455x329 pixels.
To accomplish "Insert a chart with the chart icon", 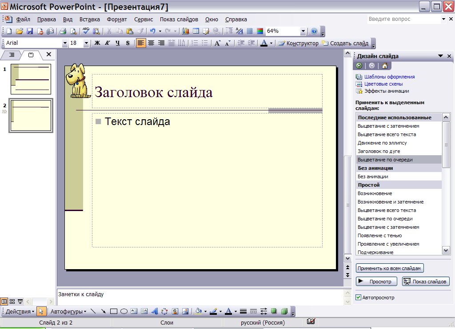I will [186, 31].
